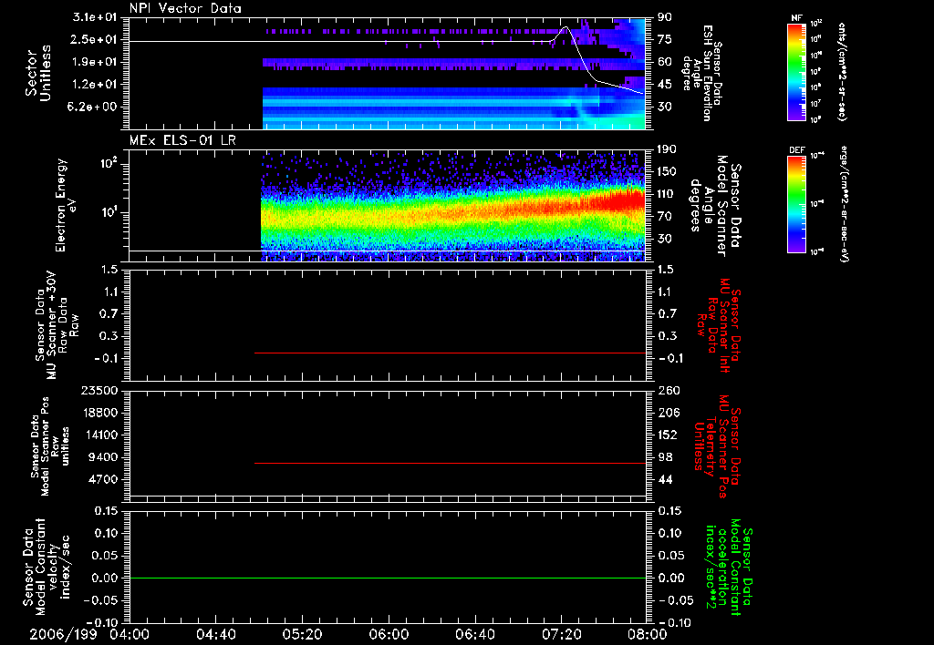Click the NF label above the color bar
This screenshot has width=934, height=645.
(797, 18)
